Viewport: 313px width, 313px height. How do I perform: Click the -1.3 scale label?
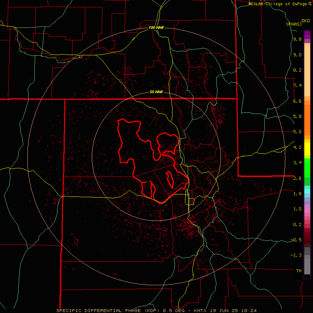click(296, 255)
